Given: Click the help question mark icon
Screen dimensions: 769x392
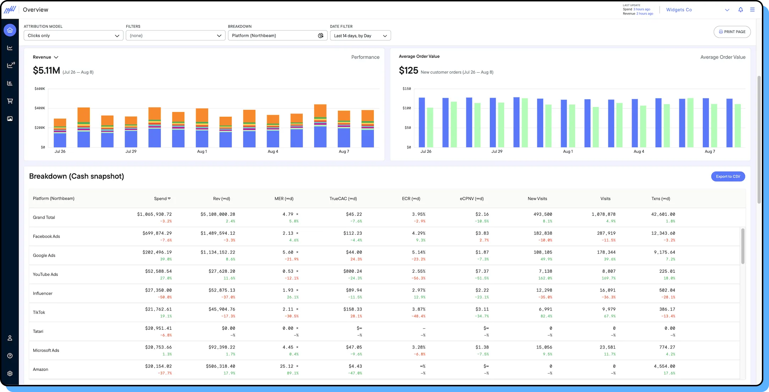Looking at the screenshot, I should tap(10, 356).
